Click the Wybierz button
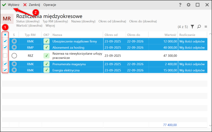 [x=11, y=5]
